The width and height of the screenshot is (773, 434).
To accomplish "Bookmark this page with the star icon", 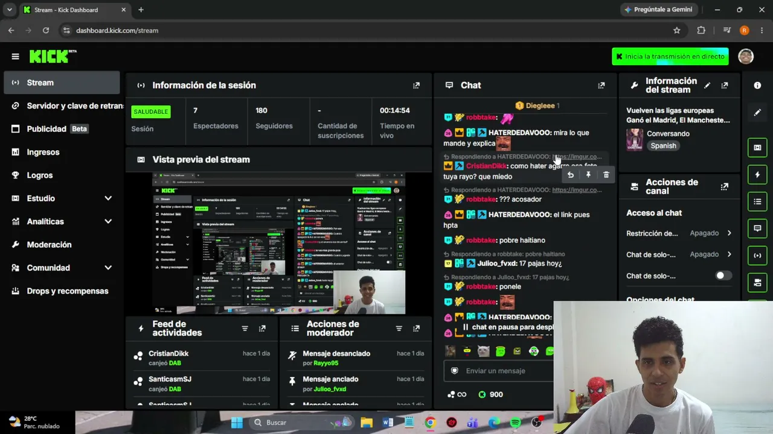I will click(677, 30).
